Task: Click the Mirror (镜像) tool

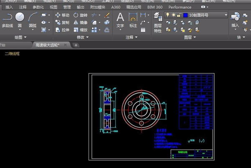Action: (80, 23)
